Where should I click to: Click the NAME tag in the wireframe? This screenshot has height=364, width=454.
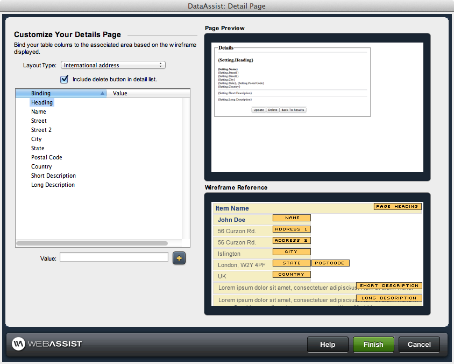click(291, 218)
